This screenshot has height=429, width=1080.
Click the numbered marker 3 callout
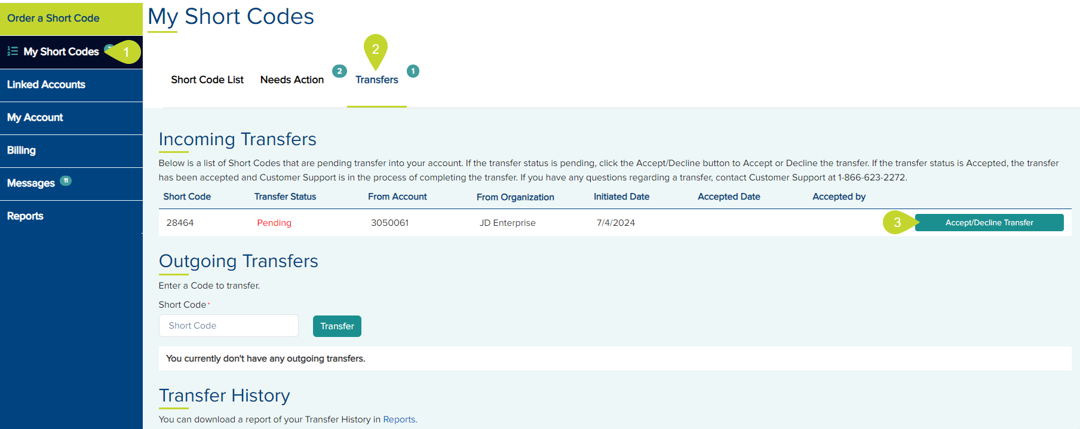[897, 223]
